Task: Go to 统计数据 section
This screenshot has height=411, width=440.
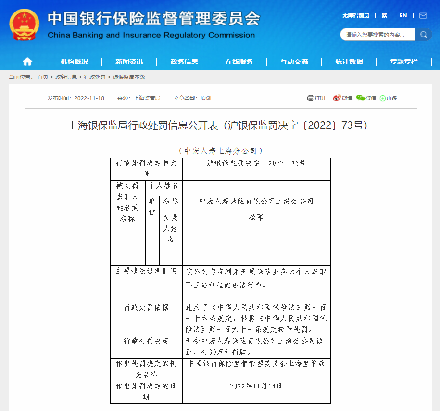Action: pyautogui.click(x=349, y=62)
